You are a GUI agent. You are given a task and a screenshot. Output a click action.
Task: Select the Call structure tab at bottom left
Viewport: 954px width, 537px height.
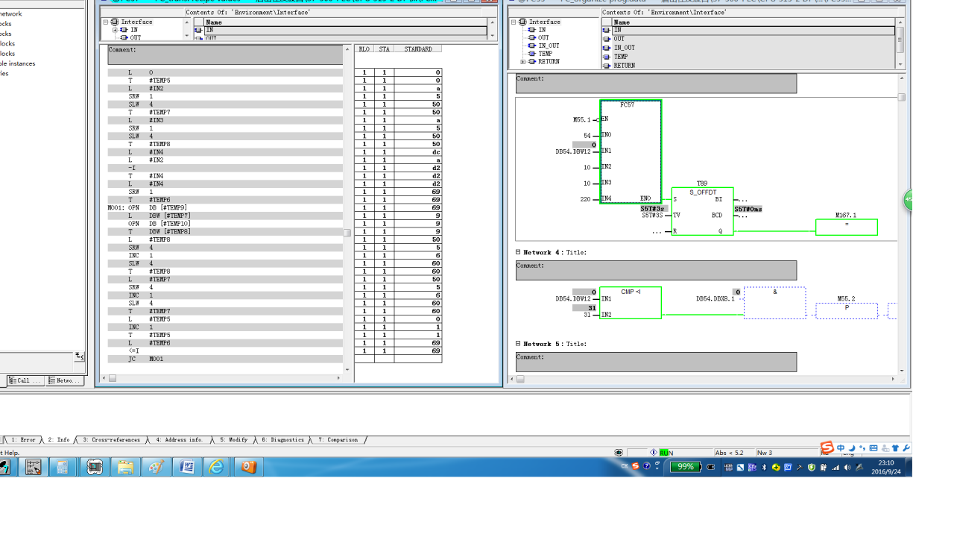click(25, 380)
